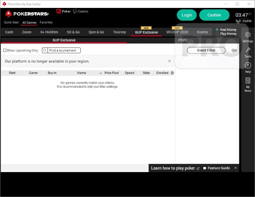This screenshot has height=197, width=255.
Task: Select the Play Money radio button
Action: (x=217, y=34)
